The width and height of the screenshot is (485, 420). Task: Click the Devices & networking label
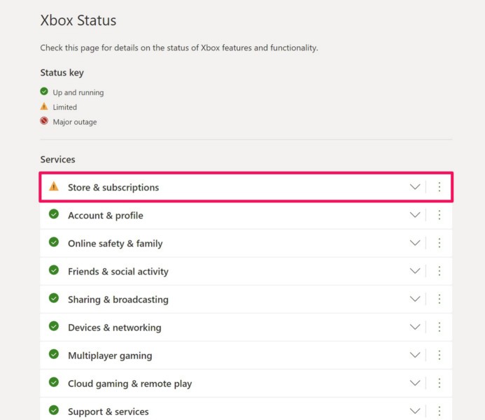point(114,328)
